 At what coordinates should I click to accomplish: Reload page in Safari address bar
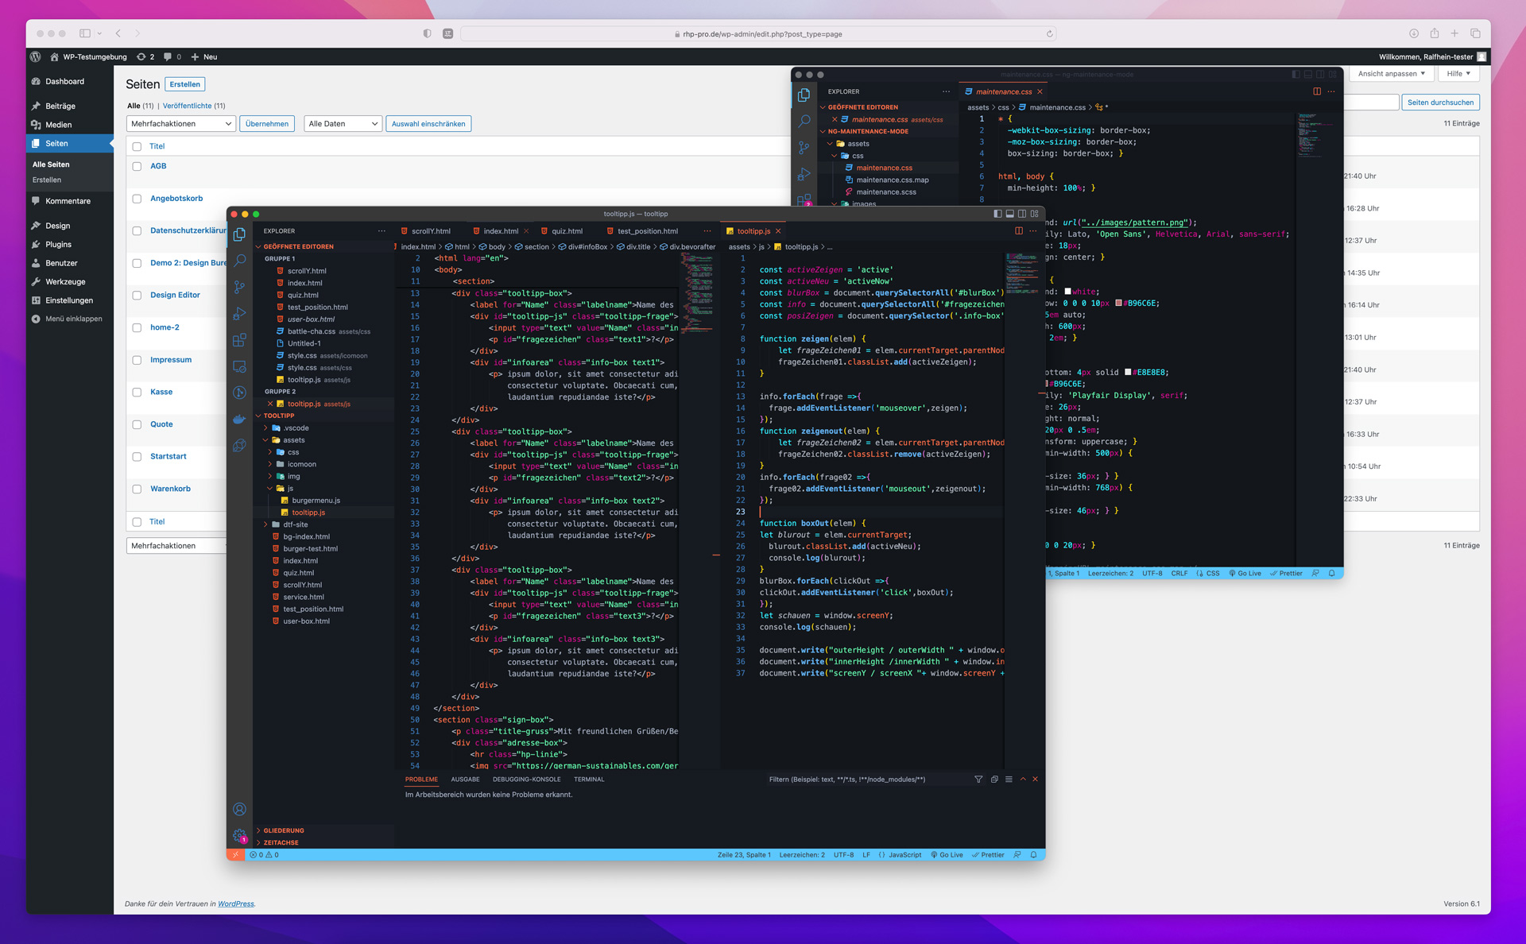(1049, 34)
